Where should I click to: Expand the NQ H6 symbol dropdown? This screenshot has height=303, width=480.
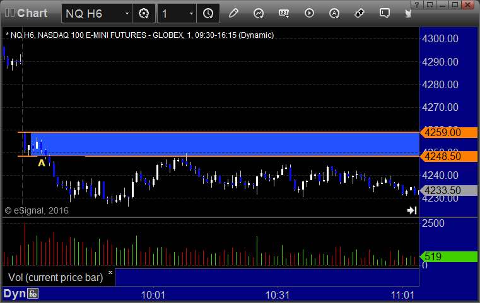[127, 13]
